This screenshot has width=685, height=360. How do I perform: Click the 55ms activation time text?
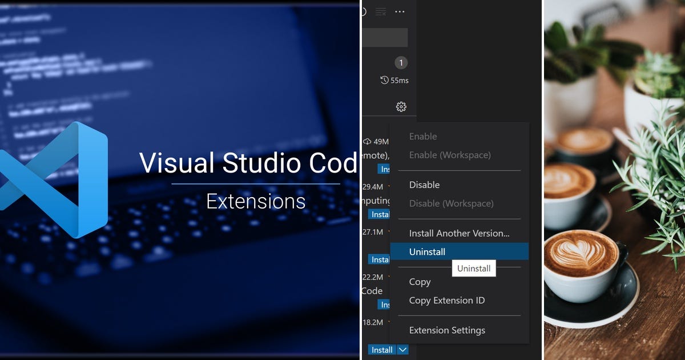(400, 81)
